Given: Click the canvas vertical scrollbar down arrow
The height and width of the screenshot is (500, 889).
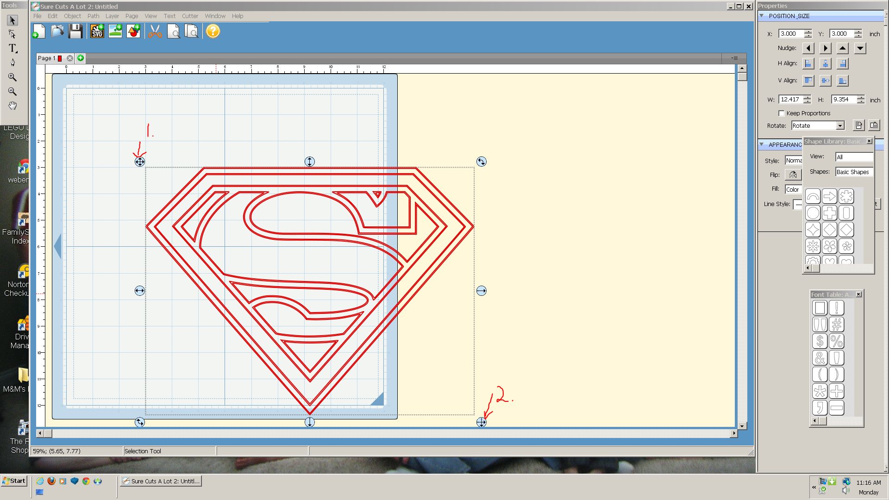Looking at the screenshot, I should coord(742,426).
